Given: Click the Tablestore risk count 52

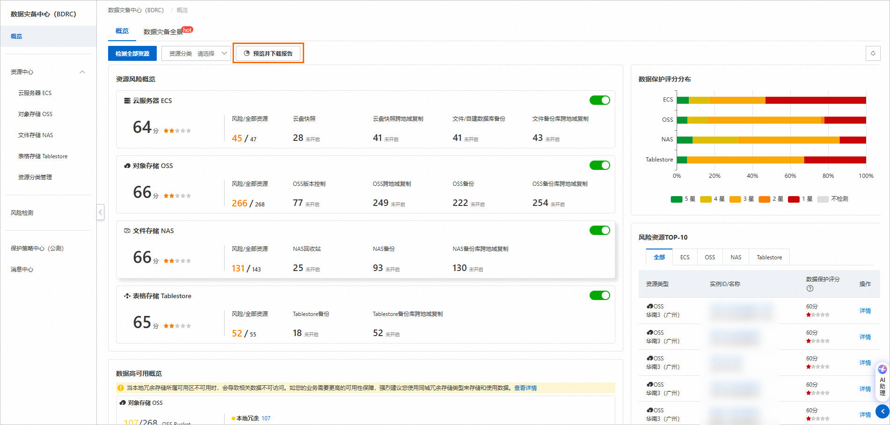Looking at the screenshot, I should pos(237,333).
